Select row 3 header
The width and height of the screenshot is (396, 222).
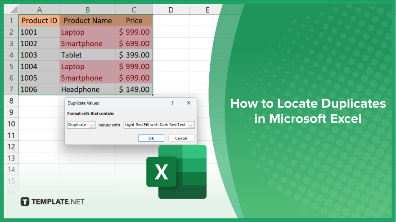(x=11, y=44)
